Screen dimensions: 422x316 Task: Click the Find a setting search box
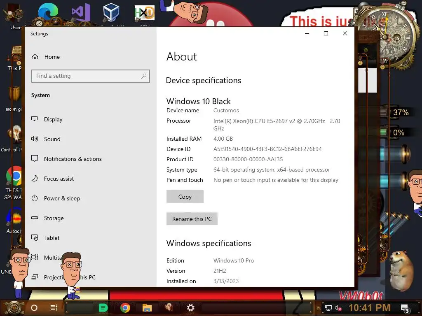(90, 76)
